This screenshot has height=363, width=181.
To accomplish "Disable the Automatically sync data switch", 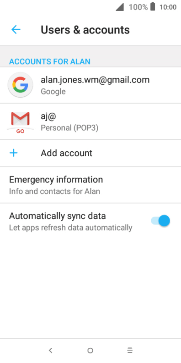I will pos(160,220).
